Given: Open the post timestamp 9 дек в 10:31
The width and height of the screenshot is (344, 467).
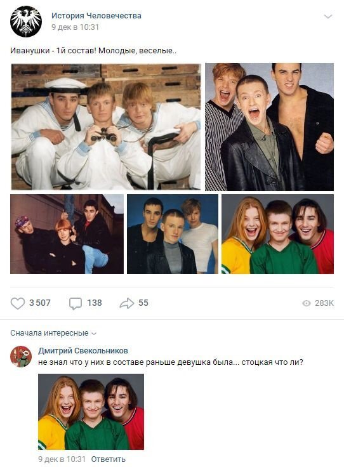Looking at the screenshot, I should (x=75, y=27).
